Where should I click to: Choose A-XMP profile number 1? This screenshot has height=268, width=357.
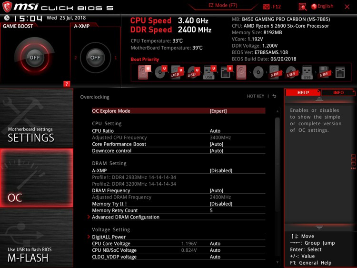(x=116, y=58)
